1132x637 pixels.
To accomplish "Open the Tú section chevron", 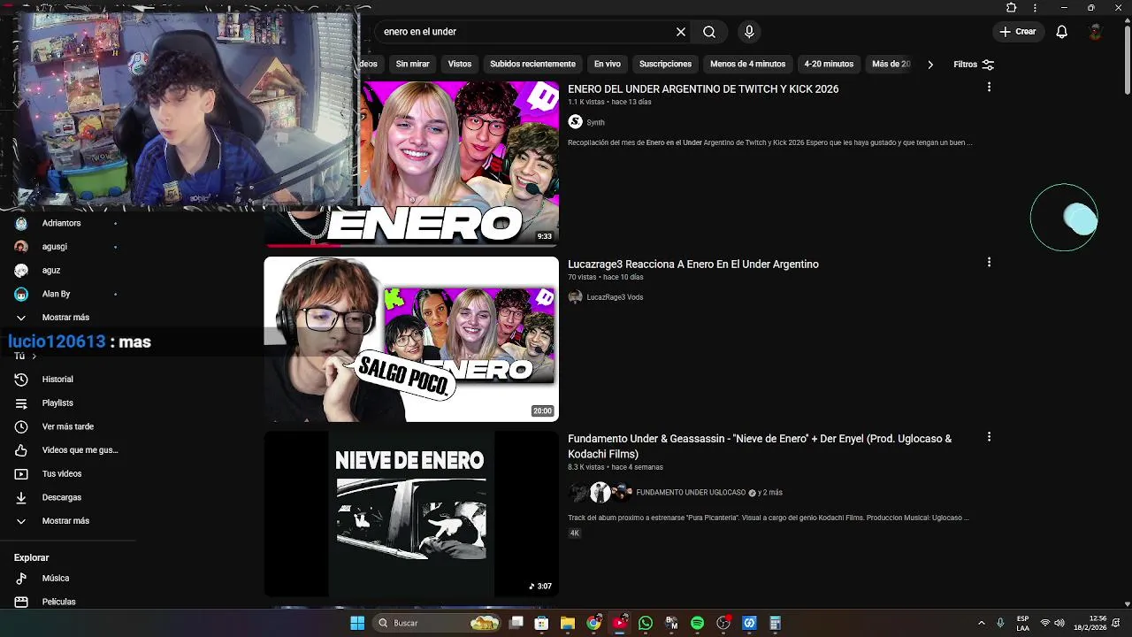I will click(34, 357).
